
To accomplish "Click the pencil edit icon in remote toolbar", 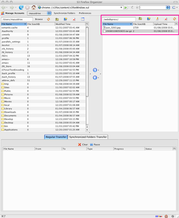I will (157, 19).
